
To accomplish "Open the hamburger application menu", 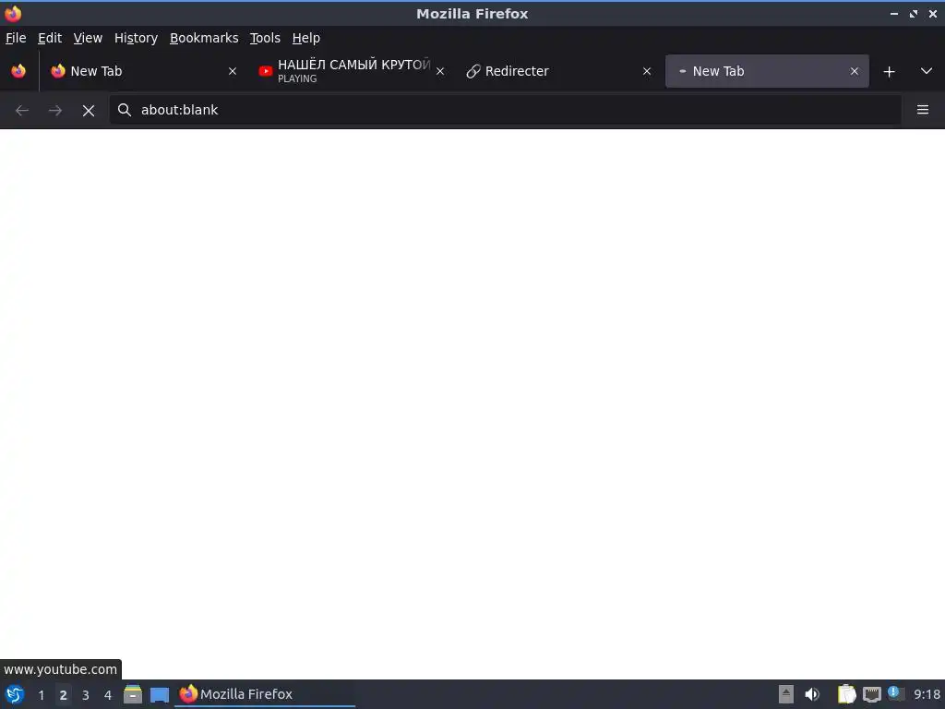I will (x=923, y=110).
